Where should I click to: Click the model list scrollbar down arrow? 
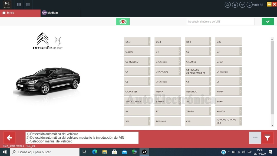coord(272,125)
